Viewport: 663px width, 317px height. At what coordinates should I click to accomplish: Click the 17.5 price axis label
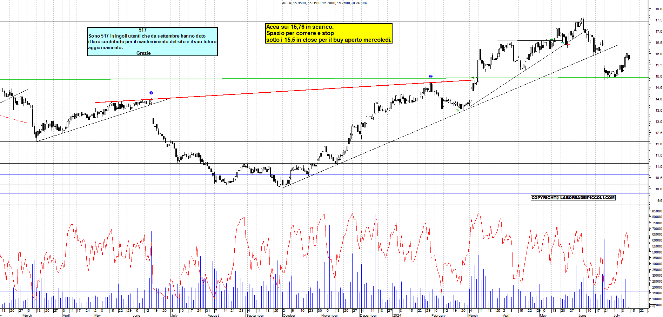(x=658, y=20)
